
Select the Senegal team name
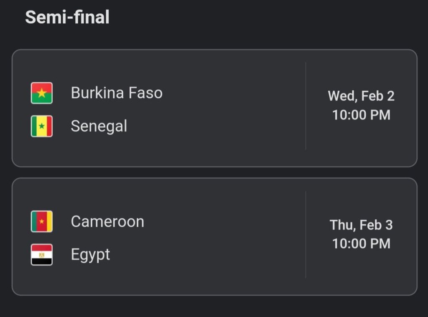[99, 126]
